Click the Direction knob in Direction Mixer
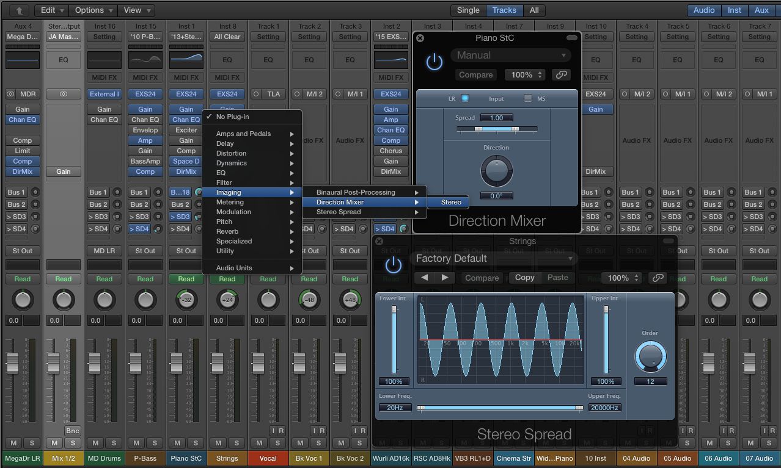Viewport: 781px width, 468px height. pos(496,171)
